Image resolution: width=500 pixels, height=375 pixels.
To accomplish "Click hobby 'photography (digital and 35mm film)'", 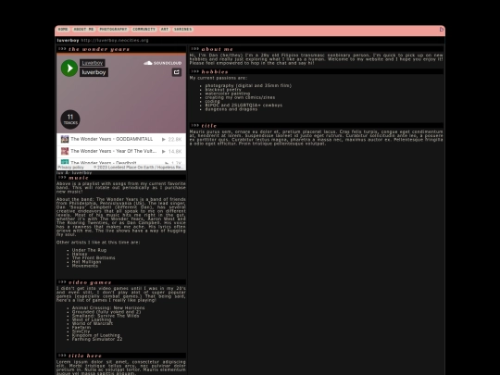I will [x=248, y=85].
